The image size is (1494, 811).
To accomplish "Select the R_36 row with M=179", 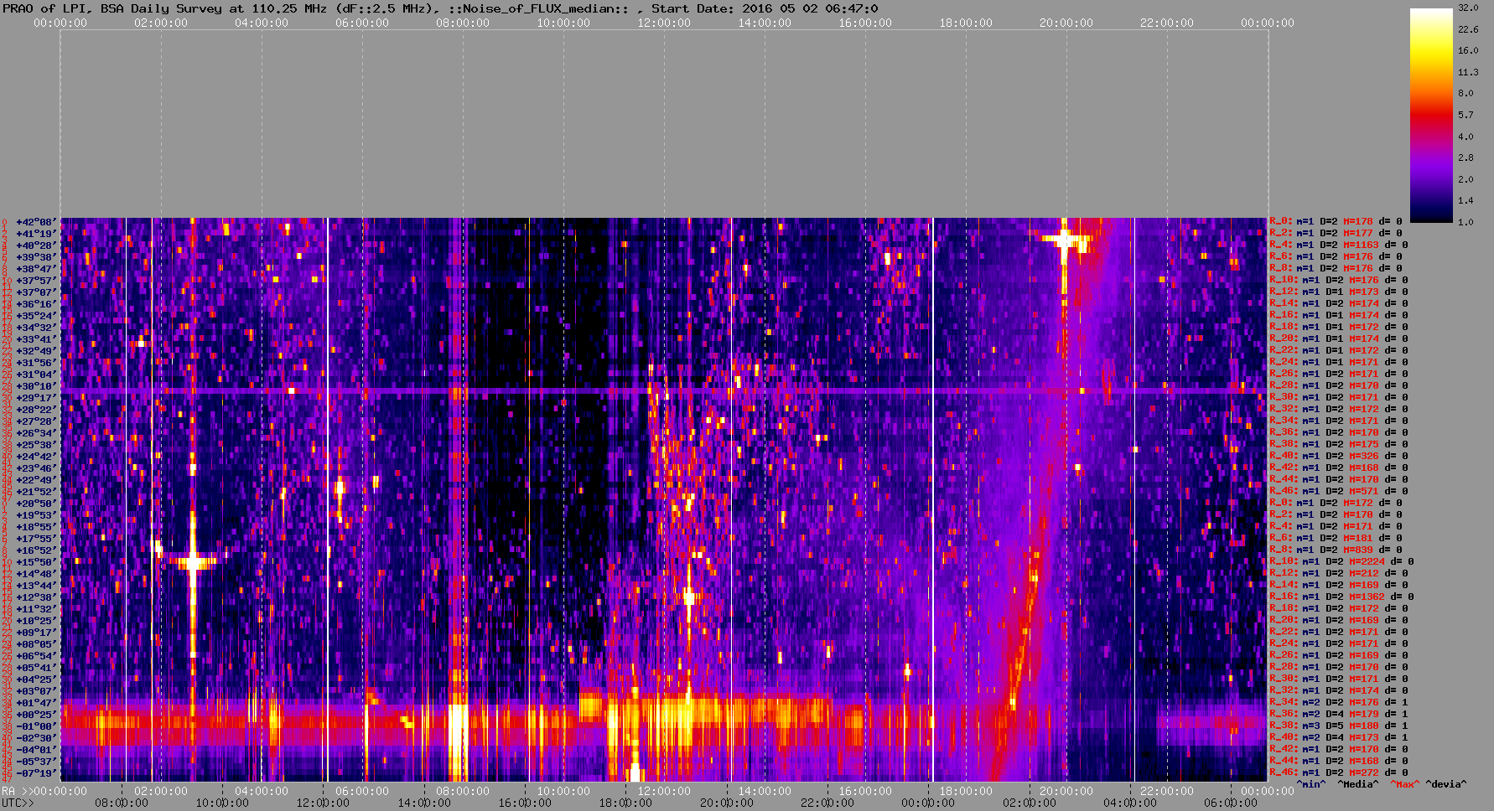I will (x=1339, y=715).
